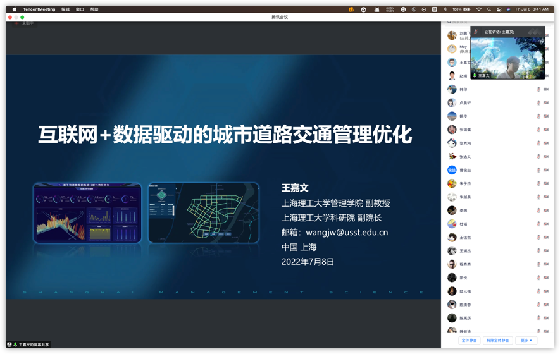Click the city map thumbnail on slide
This screenshot has width=560, height=354.
[x=203, y=213]
